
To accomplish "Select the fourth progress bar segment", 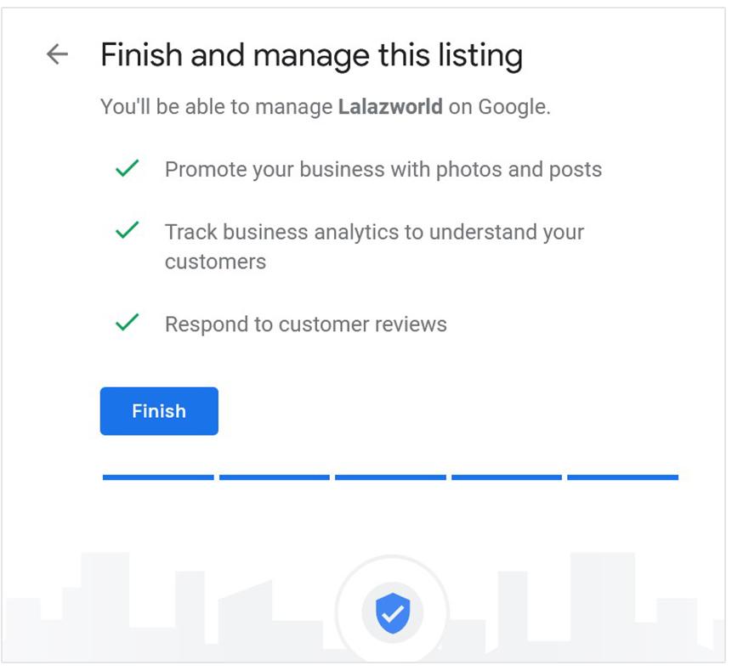I will pyautogui.click(x=507, y=477).
